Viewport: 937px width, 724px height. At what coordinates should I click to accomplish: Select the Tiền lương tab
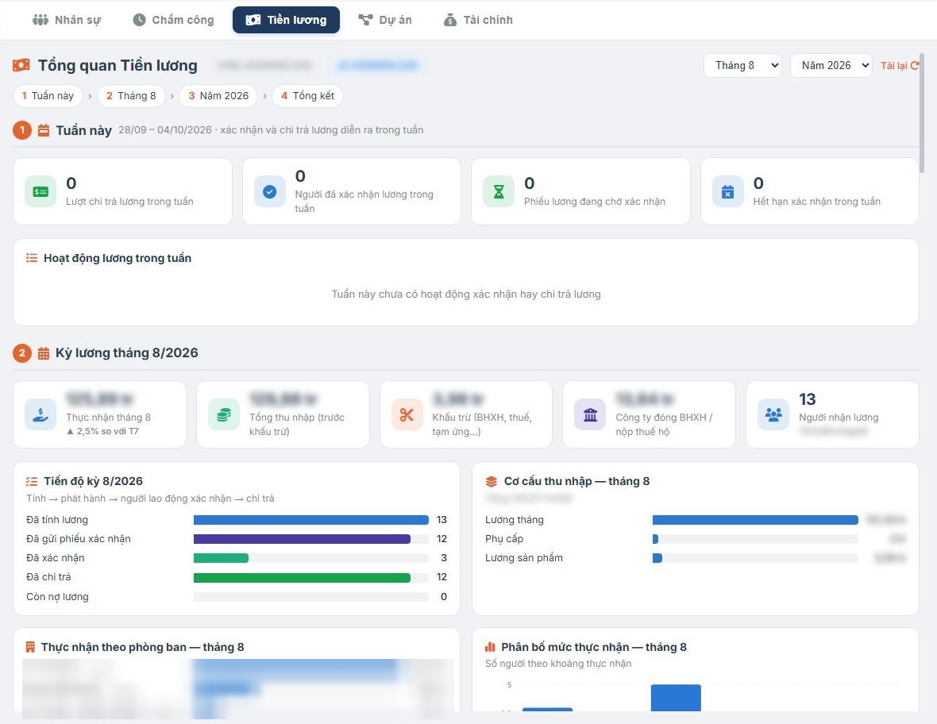click(x=286, y=20)
